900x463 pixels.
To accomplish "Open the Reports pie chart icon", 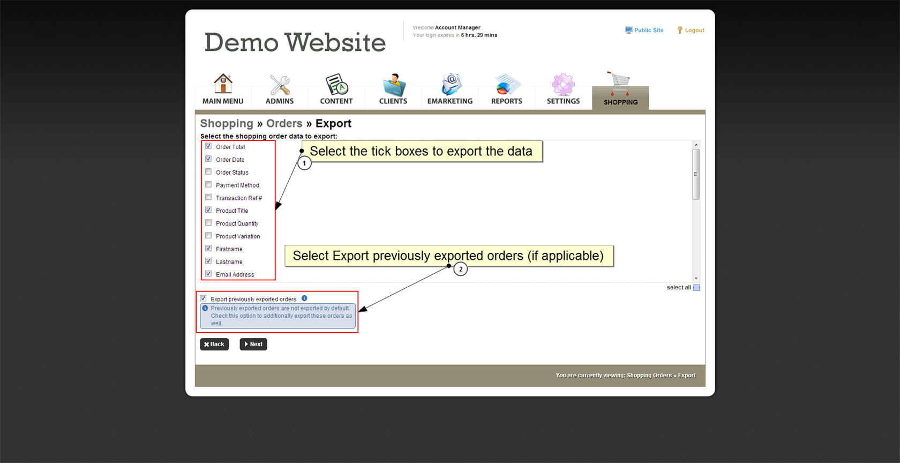I will click(x=506, y=85).
